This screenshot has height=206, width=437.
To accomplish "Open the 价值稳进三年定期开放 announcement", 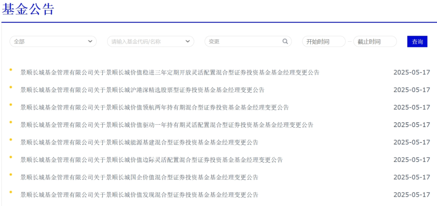I will coord(170,72).
